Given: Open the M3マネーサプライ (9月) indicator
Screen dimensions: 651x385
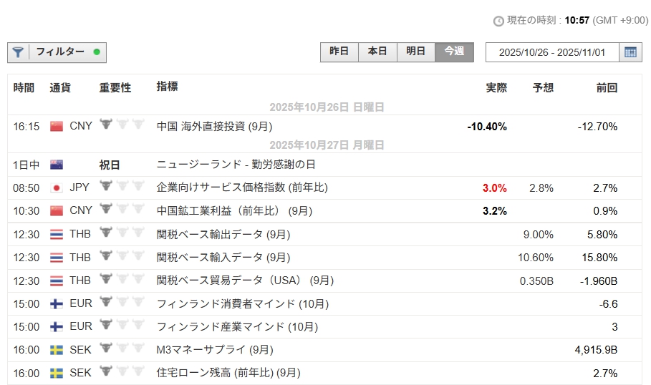Looking at the screenshot, I should coord(214,350).
